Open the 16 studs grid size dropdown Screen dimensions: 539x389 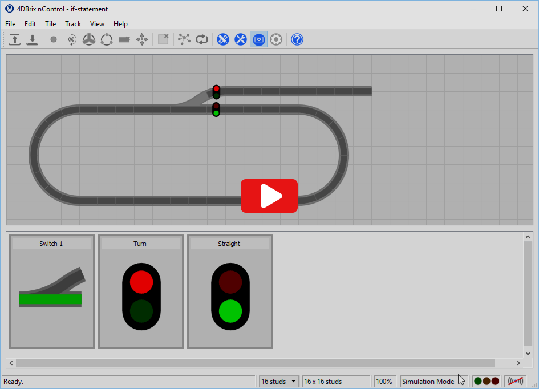(278, 382)
